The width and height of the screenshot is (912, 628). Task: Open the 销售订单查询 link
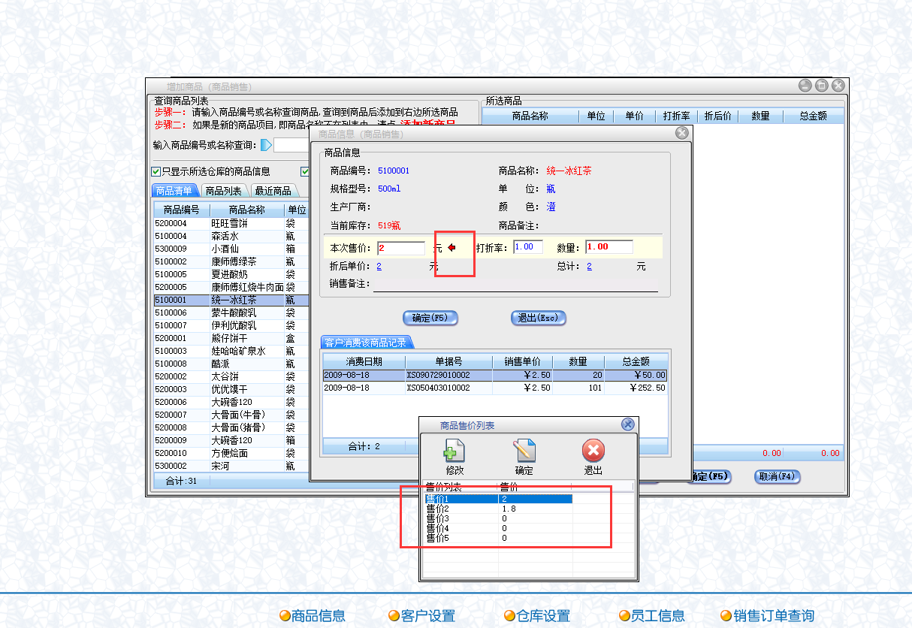773,616
